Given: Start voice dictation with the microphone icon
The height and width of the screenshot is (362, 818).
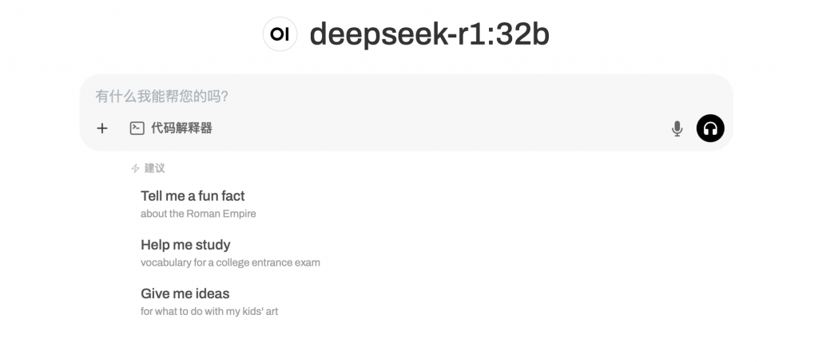Looking at the screenshot, I should coord(677,128).
